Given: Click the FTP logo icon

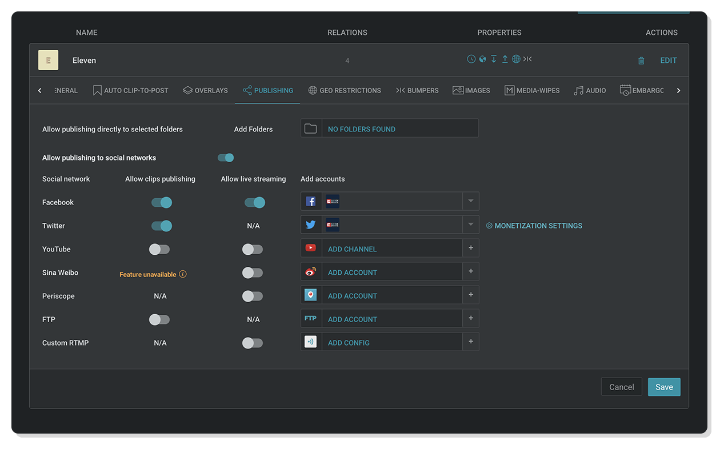Looking at the screenshot, I should pyautogui.click(x=311, y=318).
